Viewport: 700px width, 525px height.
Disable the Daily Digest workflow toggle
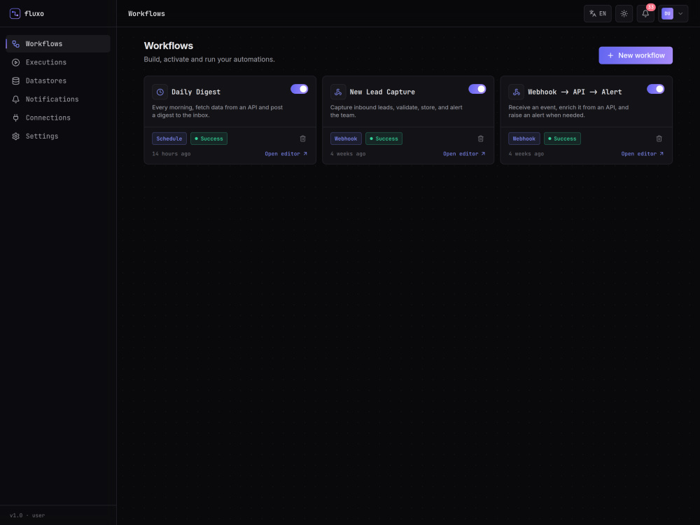299,89
